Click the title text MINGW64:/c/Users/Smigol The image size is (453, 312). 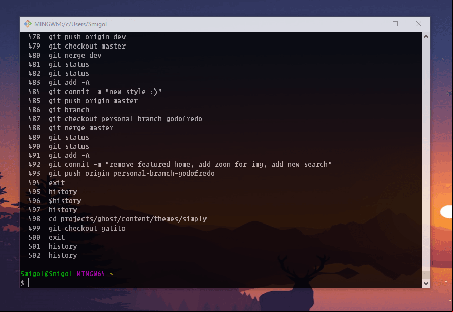[x=70, y=24]
